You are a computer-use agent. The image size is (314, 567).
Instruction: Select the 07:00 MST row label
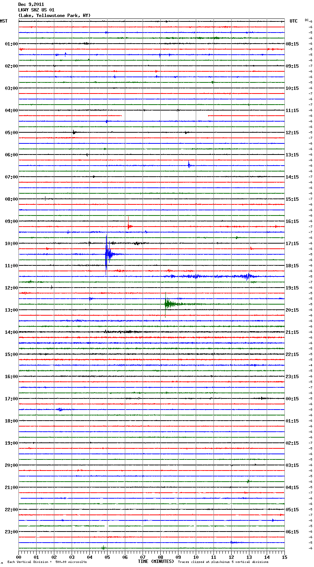click(x=11, y=177)
